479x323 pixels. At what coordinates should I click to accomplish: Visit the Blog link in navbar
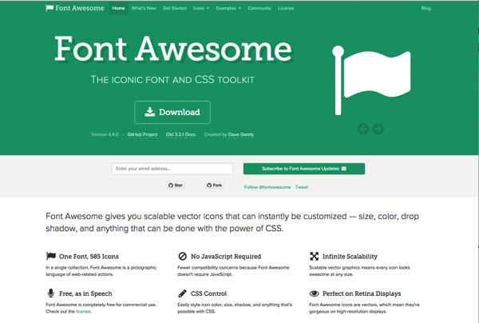(426, 8)
